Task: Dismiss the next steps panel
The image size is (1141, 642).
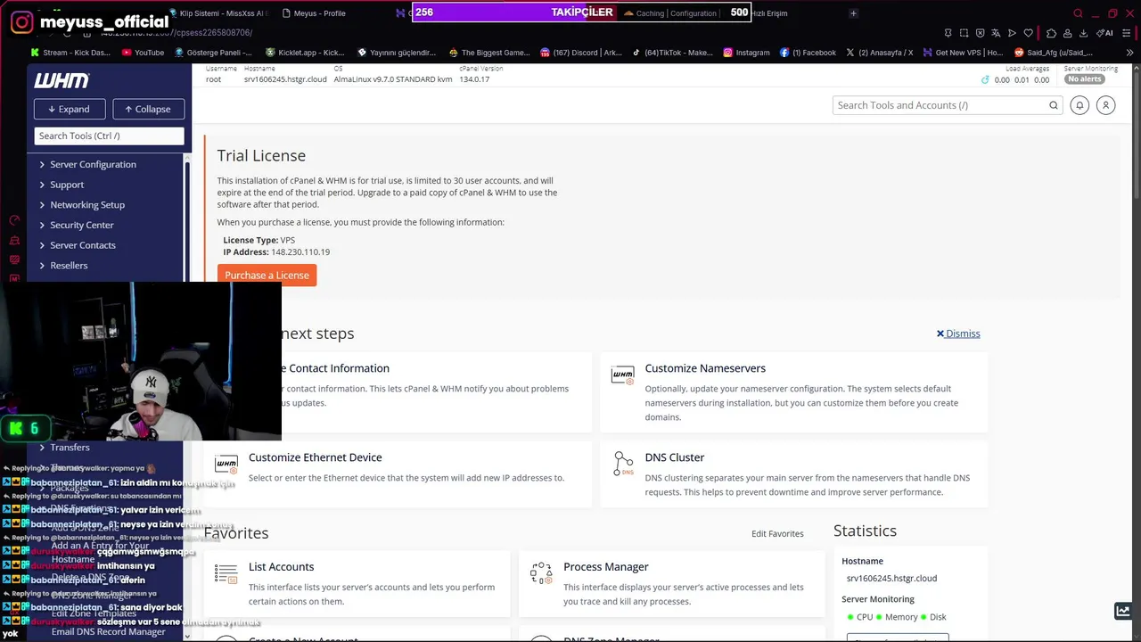Action: tap(958, 333)
